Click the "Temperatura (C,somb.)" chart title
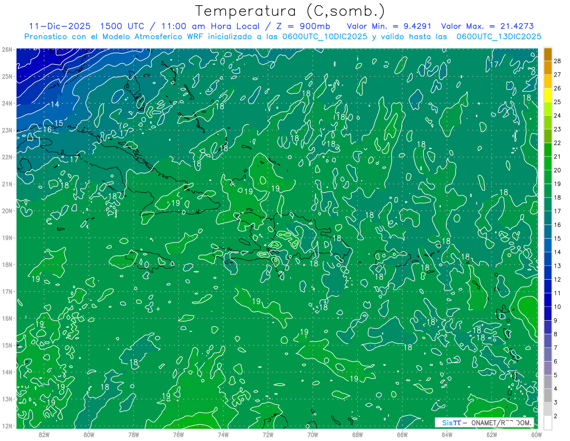 point(290,11)
